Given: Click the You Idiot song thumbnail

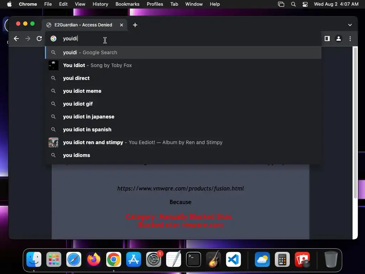Looking at the screenshot, I should 53,65.
